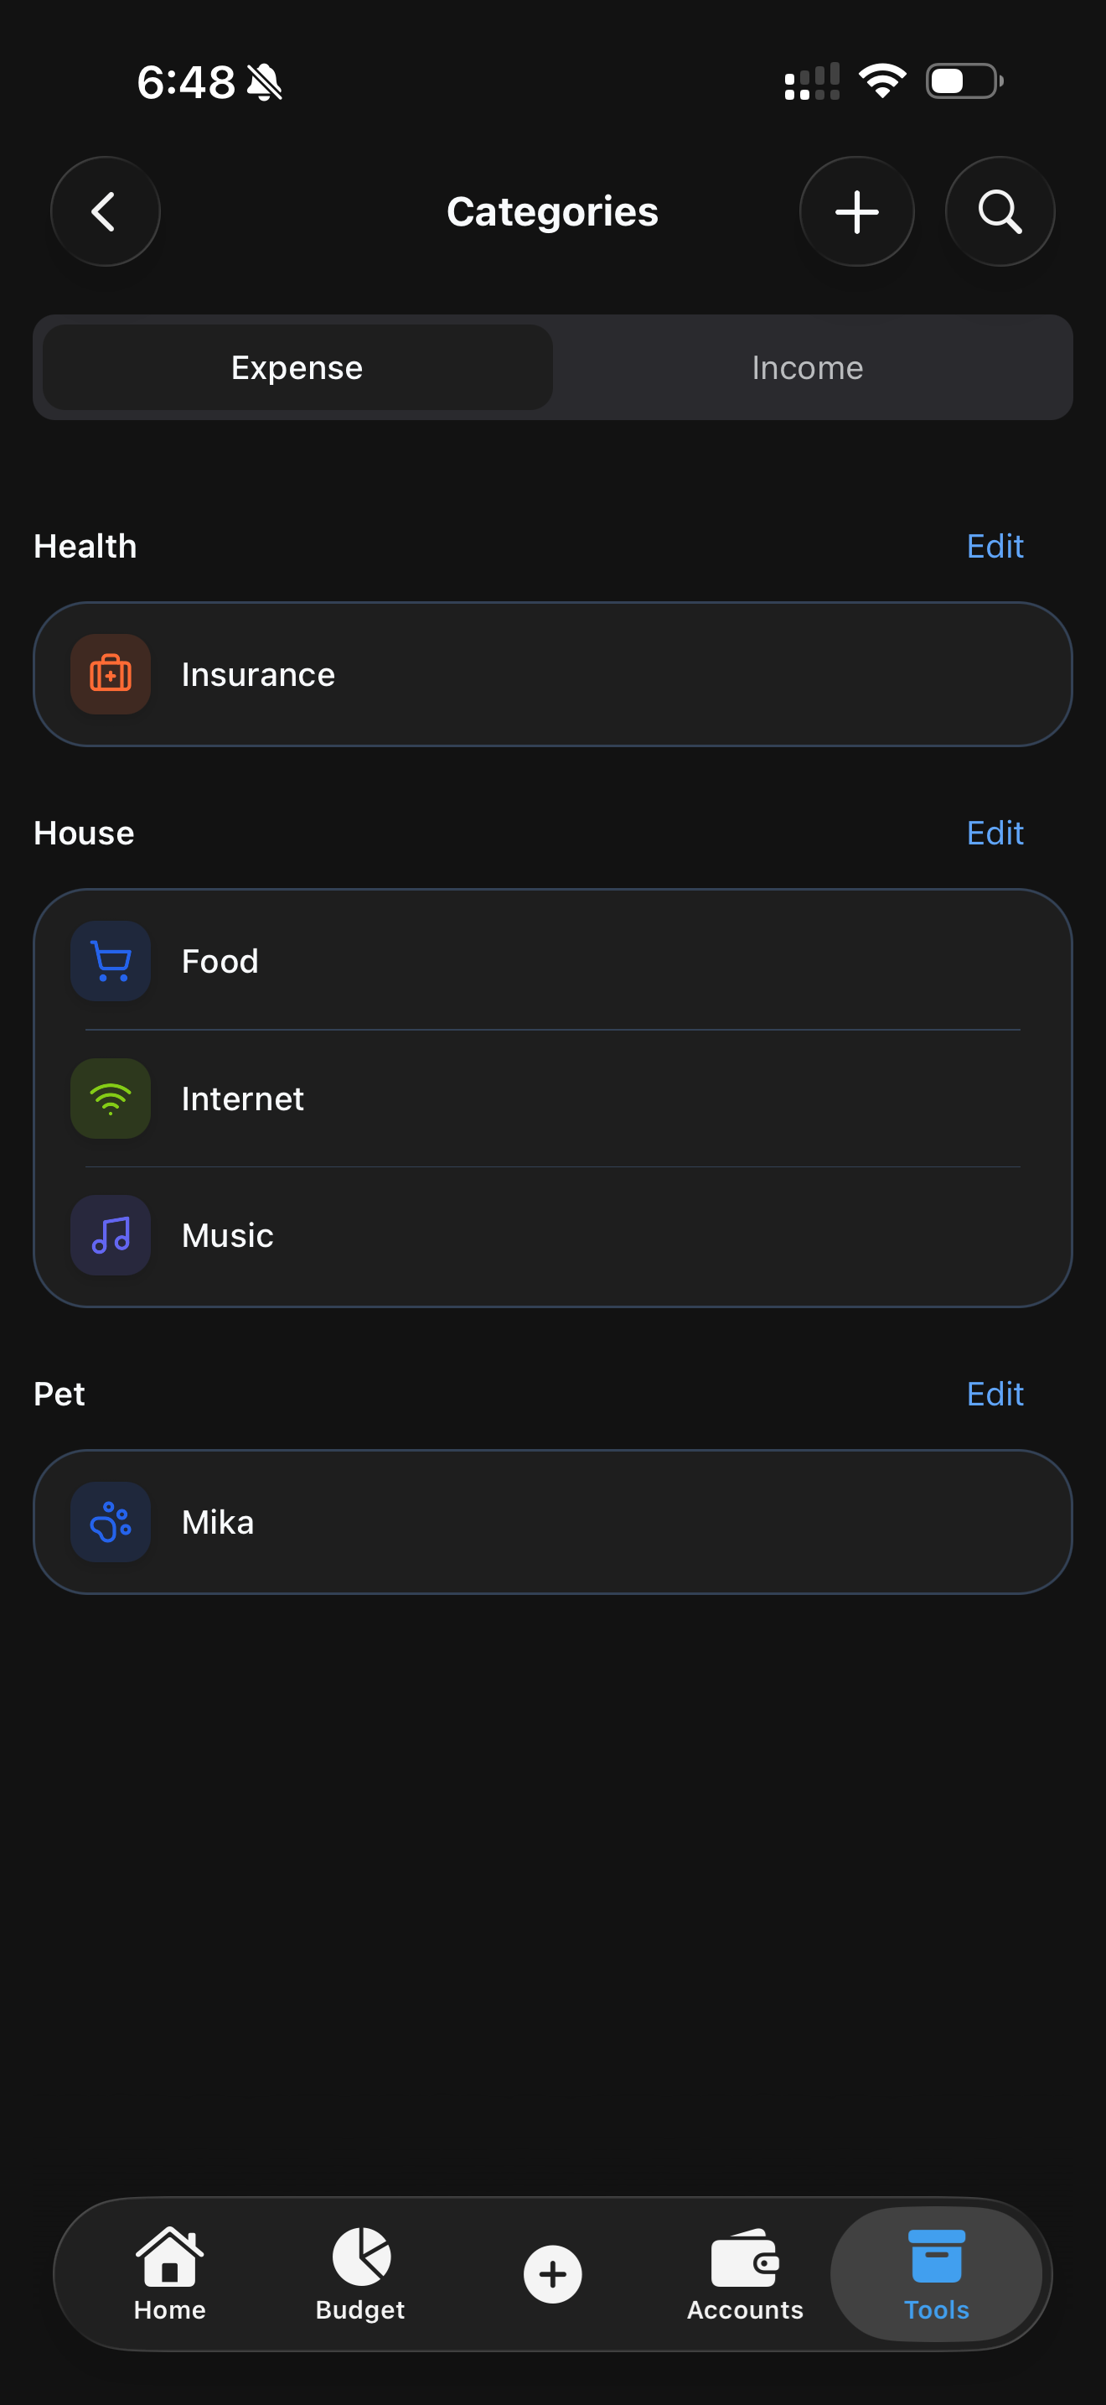
Task: Go to the Home tab
Action: pyautogui.click(x=170, y=2274)
